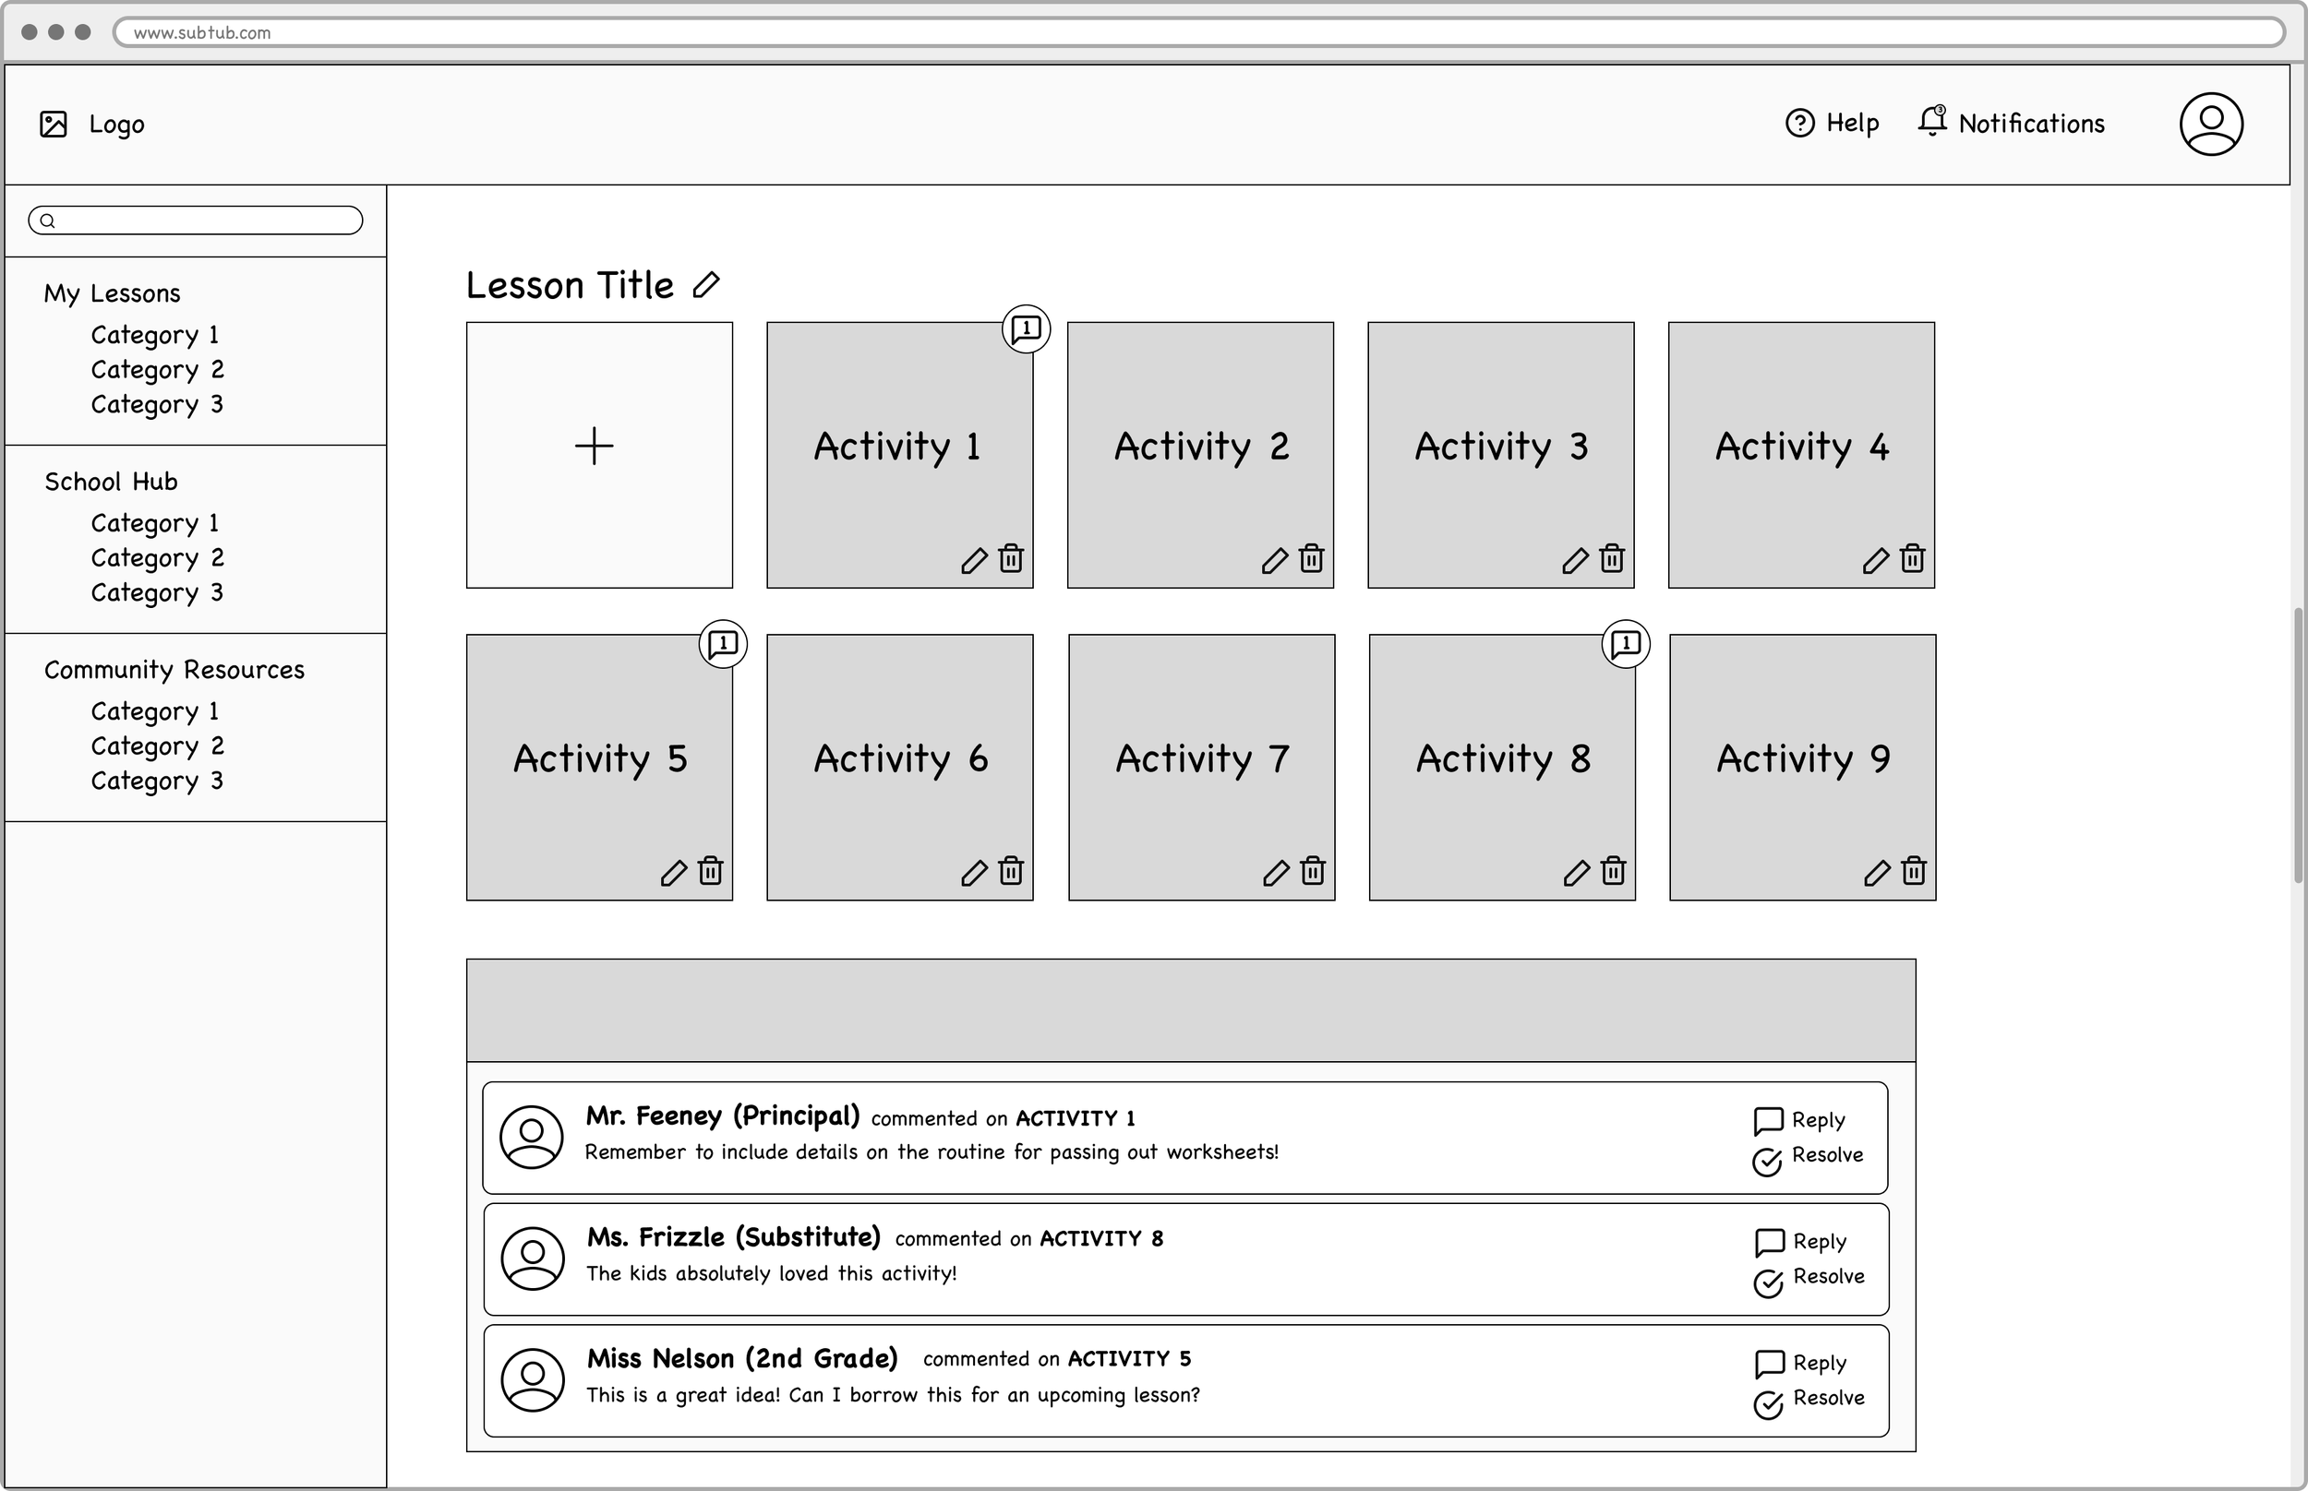Open the Help menu item
Image resolution: width=2308 pixels, height=1491 pixels.
1832,123
